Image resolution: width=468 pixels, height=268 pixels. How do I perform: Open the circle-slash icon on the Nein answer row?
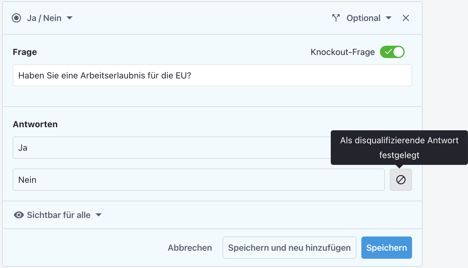pos(401,179)
